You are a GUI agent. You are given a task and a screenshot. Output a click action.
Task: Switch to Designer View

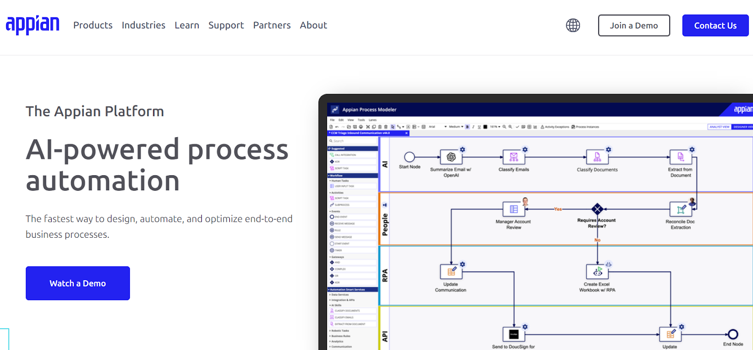(x=743, y=127)
